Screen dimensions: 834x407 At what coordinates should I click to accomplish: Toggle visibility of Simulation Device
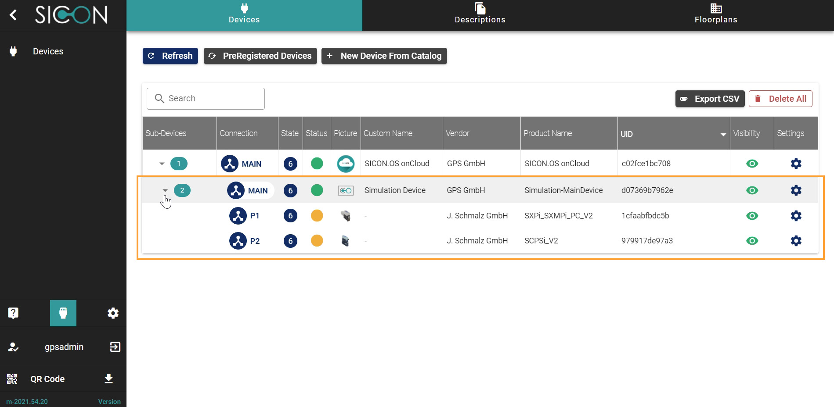point(752,190)
